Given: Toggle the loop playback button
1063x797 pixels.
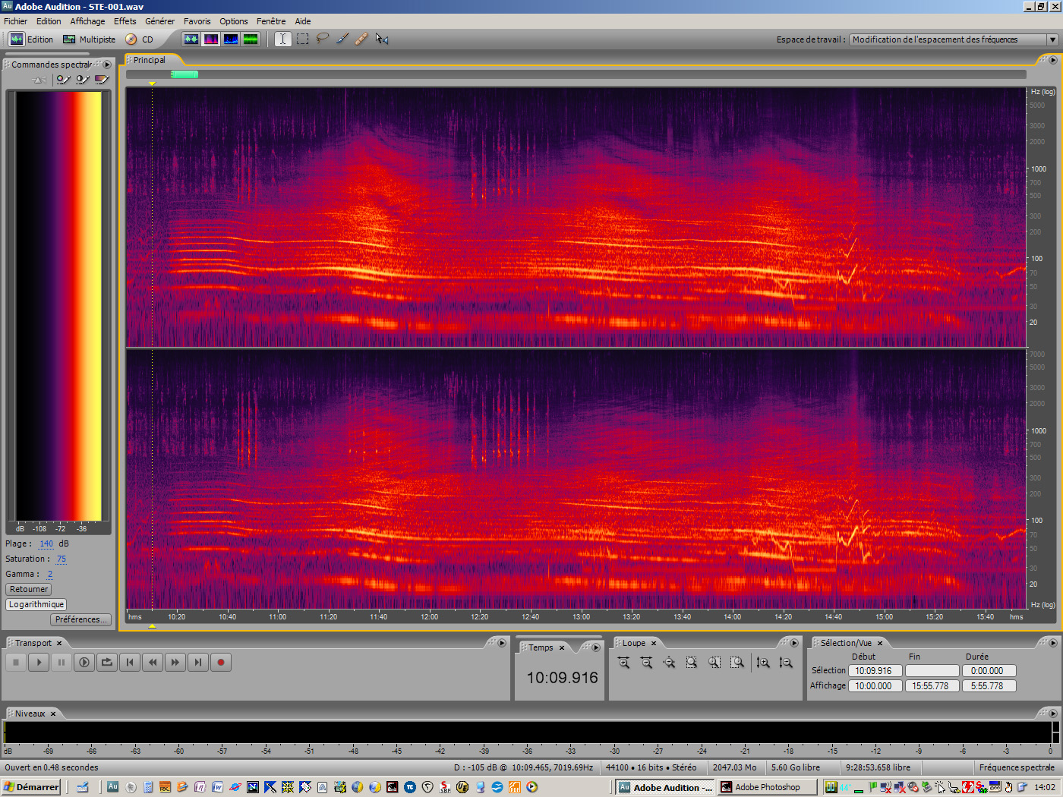Looking at the screenshot, I should [x=107, y=663].
